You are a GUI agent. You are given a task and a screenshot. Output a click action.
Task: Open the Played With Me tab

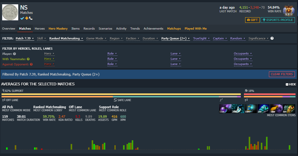(x=196, y=29)
